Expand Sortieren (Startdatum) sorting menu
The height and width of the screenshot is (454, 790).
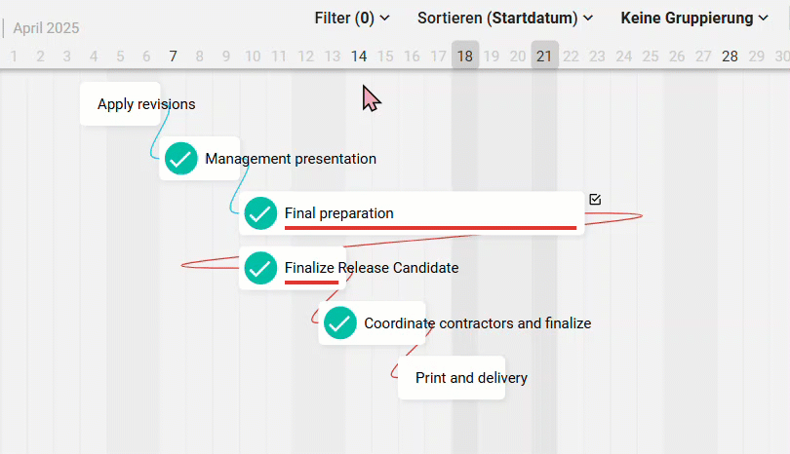coord(505,19)
